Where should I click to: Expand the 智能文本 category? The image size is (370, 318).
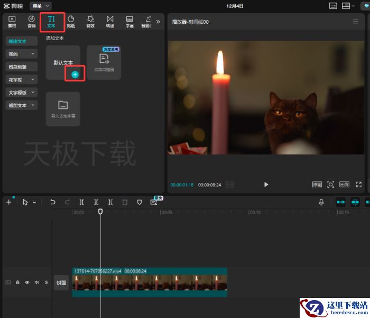[21, 105]
